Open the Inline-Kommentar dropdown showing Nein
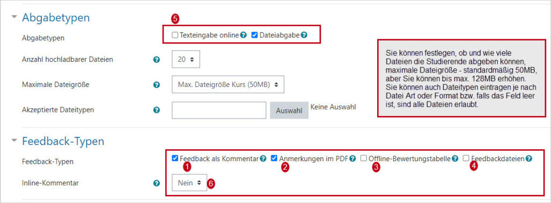 (x=189, y=183)
